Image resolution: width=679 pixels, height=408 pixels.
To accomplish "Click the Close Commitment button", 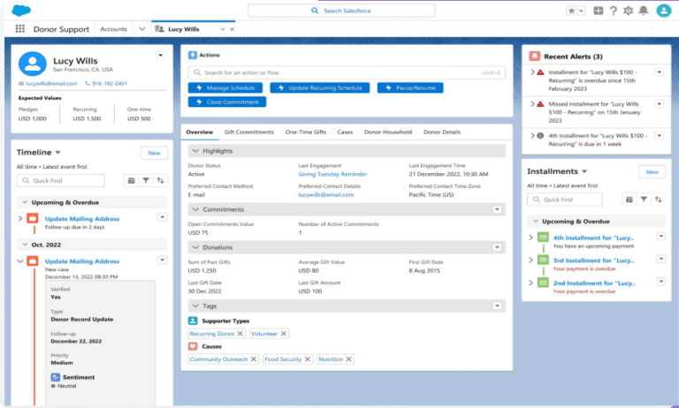I will click(227, 102).
